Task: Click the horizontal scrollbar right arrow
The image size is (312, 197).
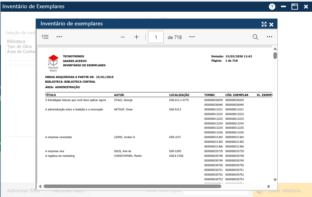Action: 269,186
